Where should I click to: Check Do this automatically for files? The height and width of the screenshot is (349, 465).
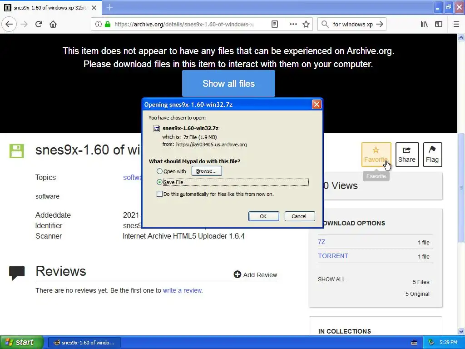[x=159, y=194]
